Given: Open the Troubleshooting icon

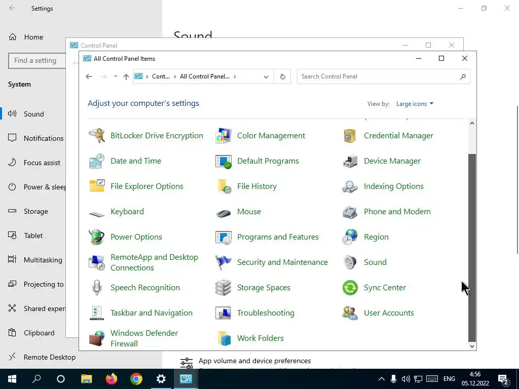Looking at the screenshot, I should 224,313.
